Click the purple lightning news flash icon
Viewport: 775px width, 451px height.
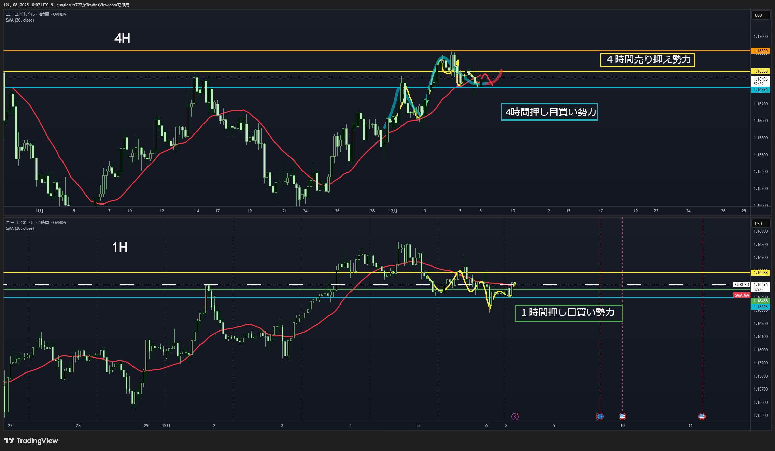(515, 416)
